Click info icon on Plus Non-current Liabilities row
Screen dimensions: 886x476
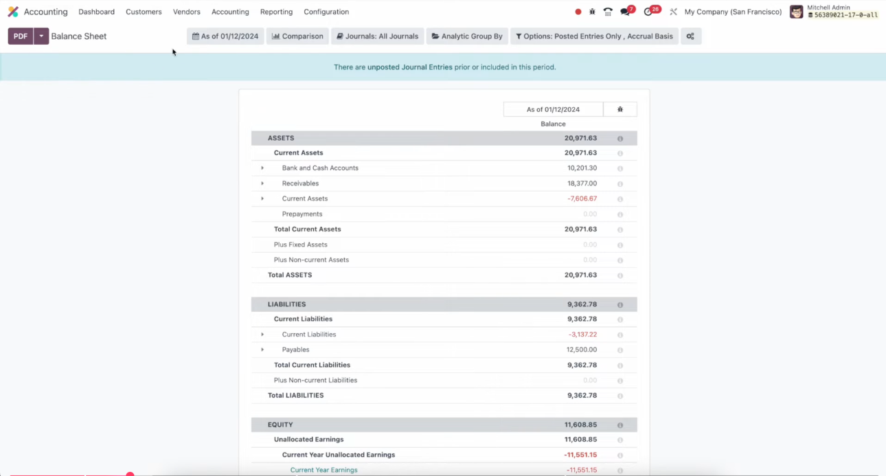pos(620,381)
